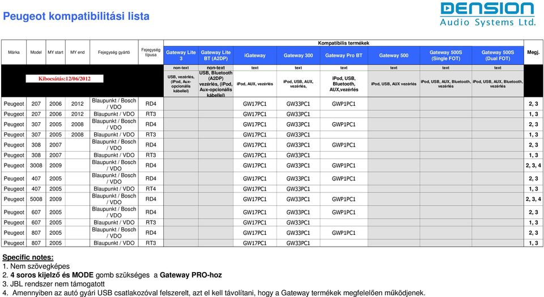Select 'iPod, USB, Bluetooth, AUX,vezérlés' feature text

click(343, 84)
